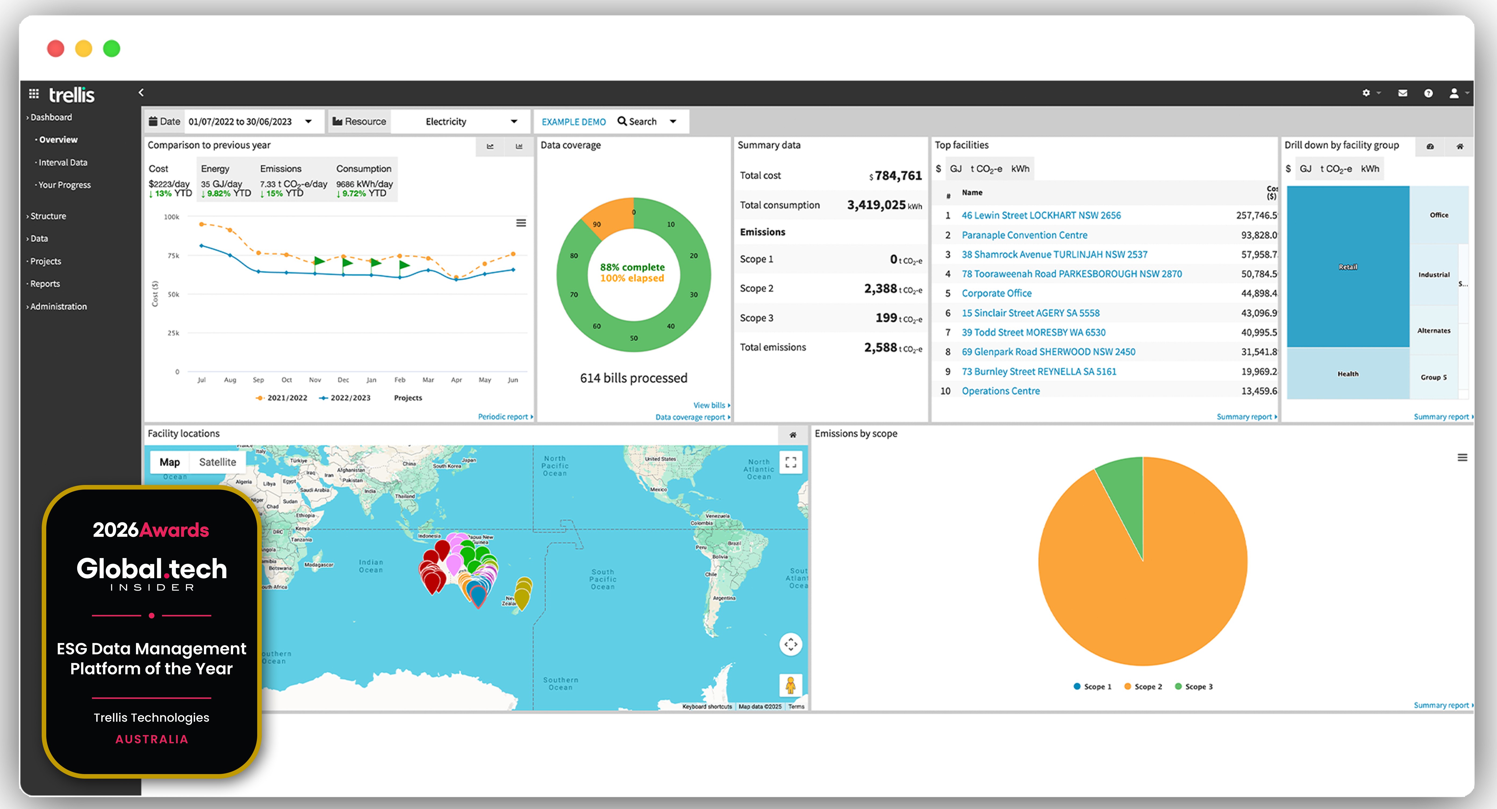The image size is (1497, 809).
Task: Switch comparison chart to line chart icon
Action: point(490,146)
